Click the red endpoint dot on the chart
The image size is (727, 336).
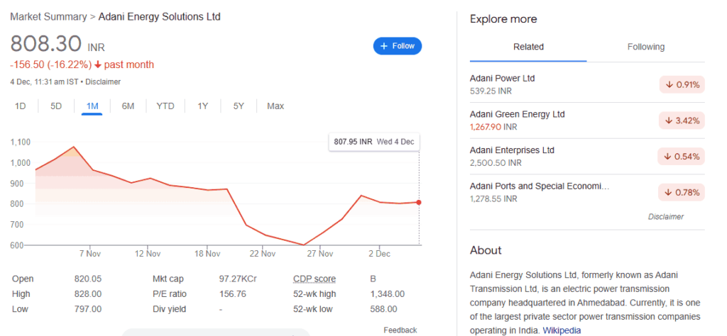[x=419, y=202]
